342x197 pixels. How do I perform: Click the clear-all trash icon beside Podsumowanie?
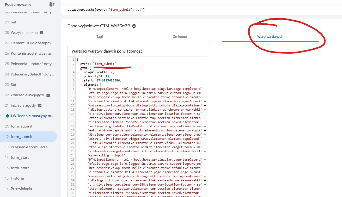(x=52, y=4)
